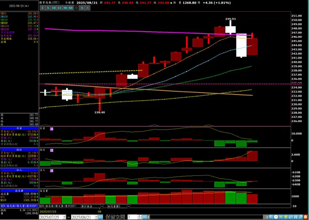Open settings icon in 外資 indicator pane
The image size is (309, 220).
coord(52,129)
